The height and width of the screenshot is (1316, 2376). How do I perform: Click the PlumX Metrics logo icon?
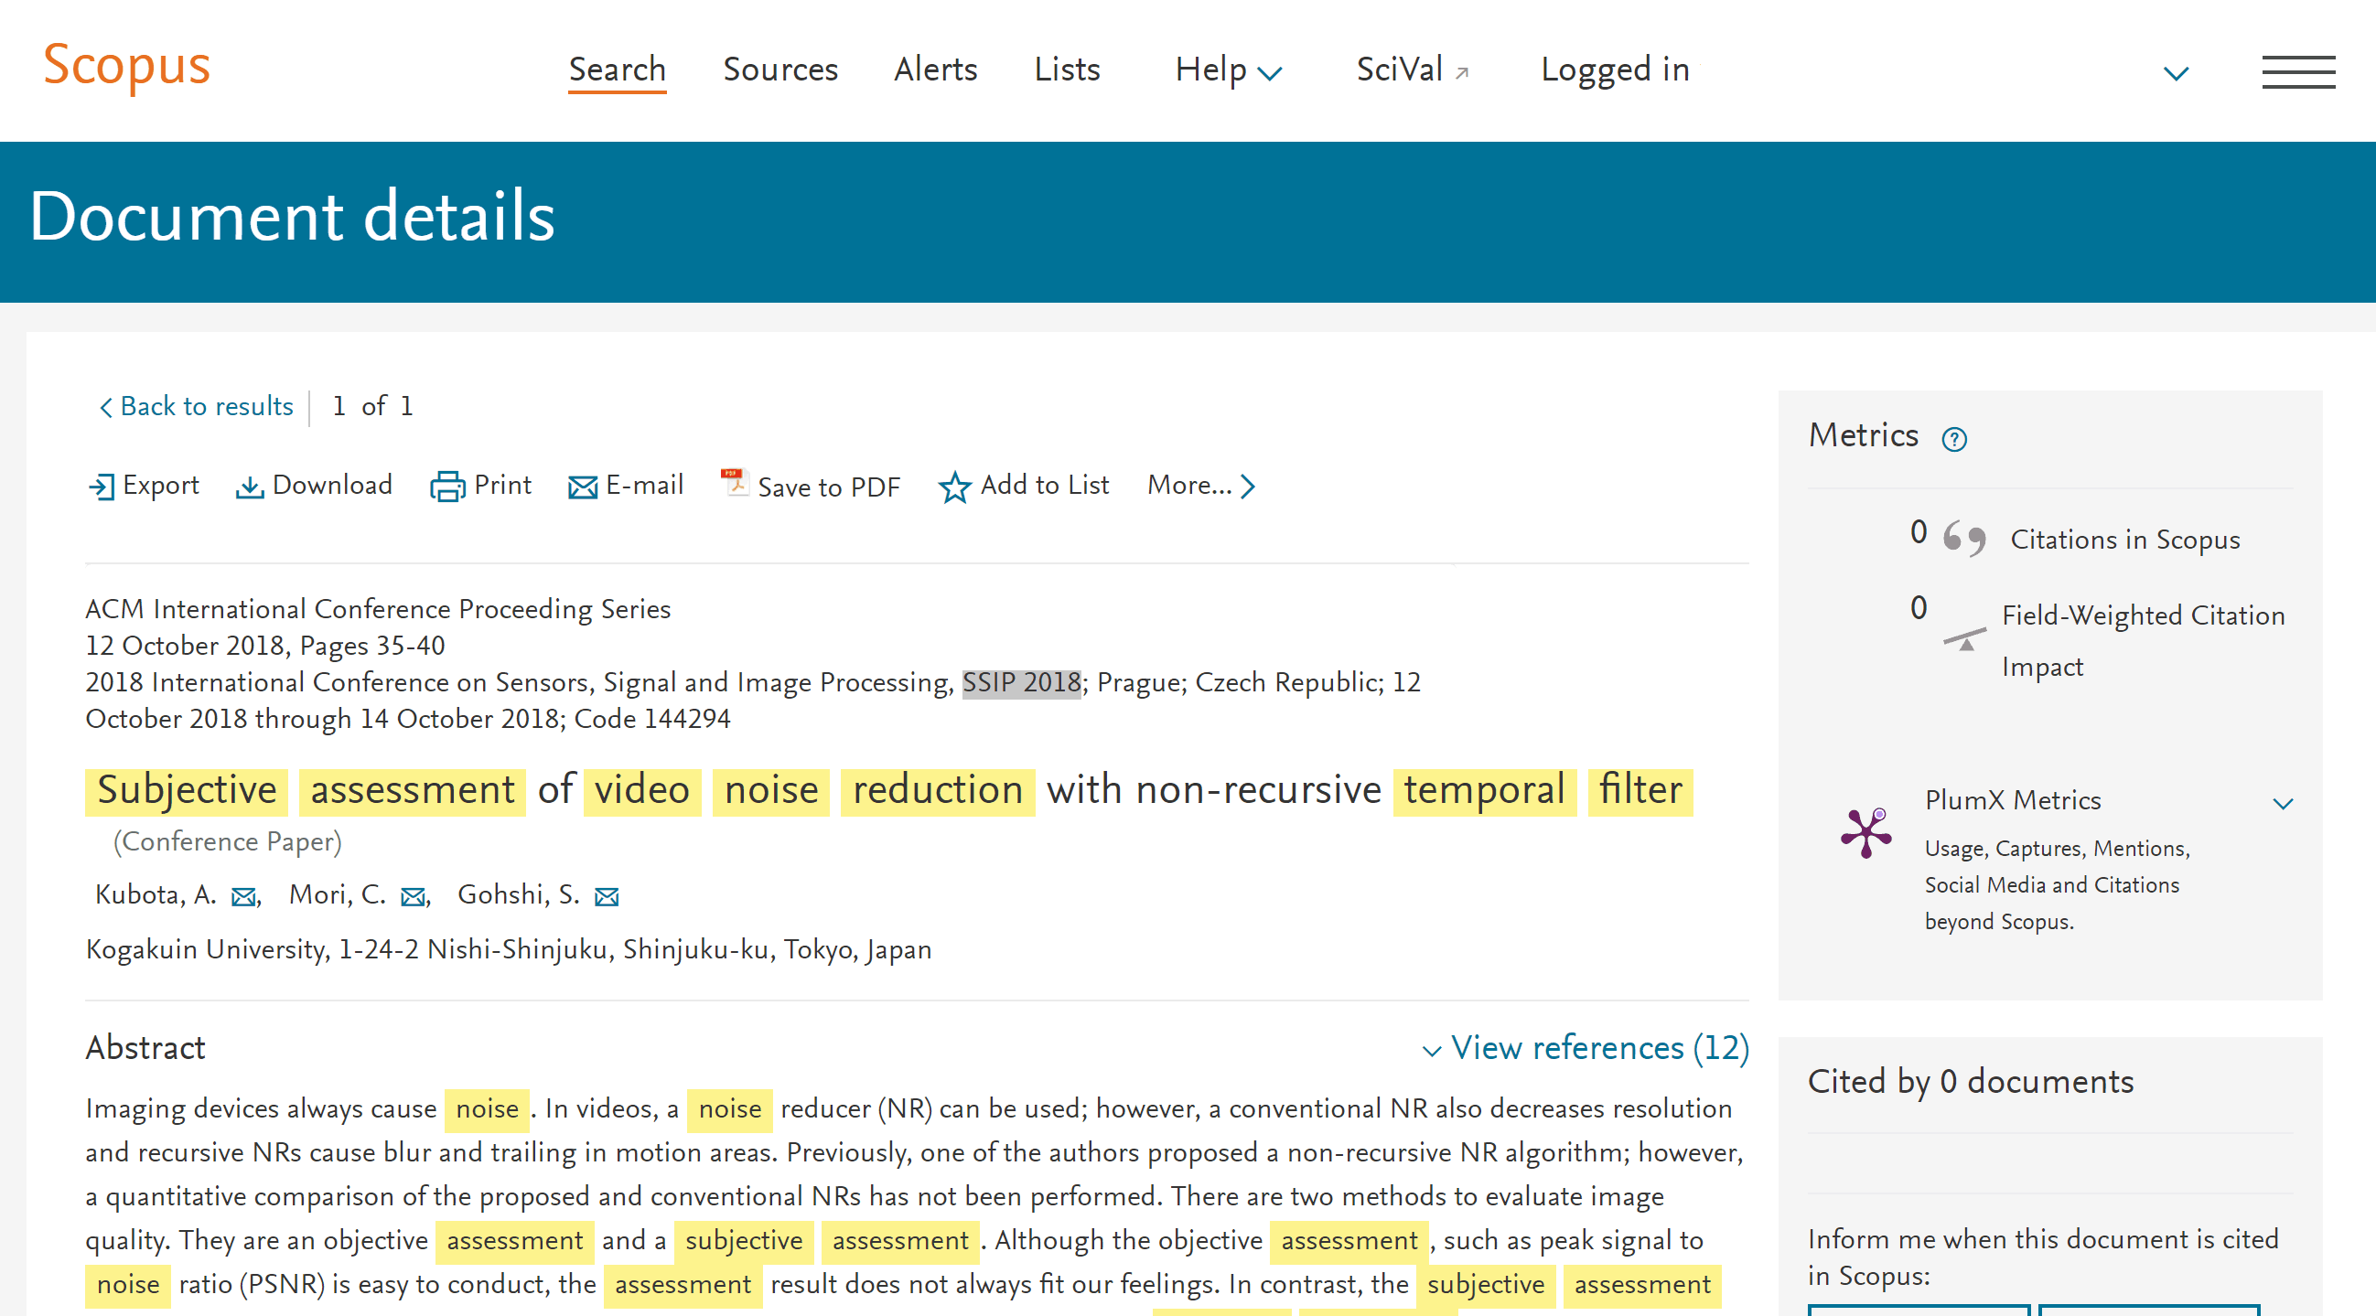[x=1865, y=833]
